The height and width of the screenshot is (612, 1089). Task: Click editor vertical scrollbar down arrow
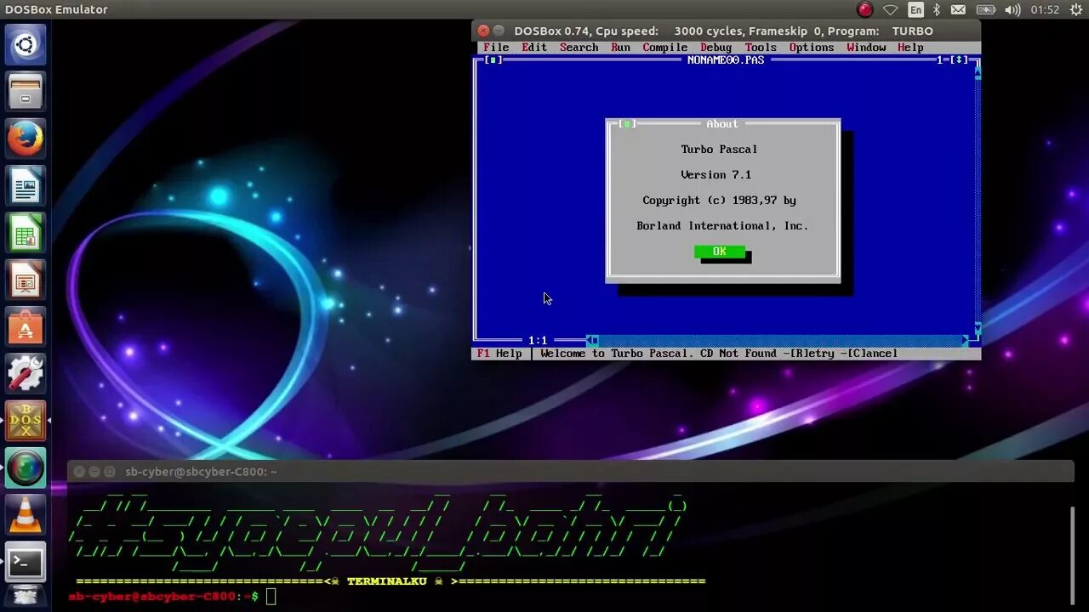pyautogui.click(x=978, y=328)
